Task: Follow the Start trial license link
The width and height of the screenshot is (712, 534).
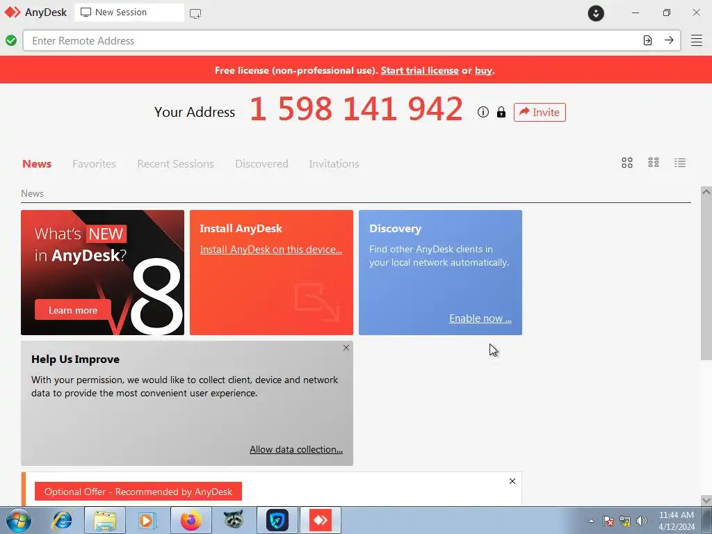Action: 419,70
